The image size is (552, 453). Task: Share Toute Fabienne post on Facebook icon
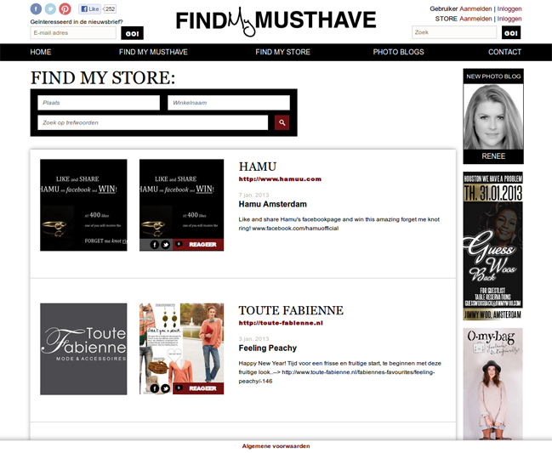point(155,388)
